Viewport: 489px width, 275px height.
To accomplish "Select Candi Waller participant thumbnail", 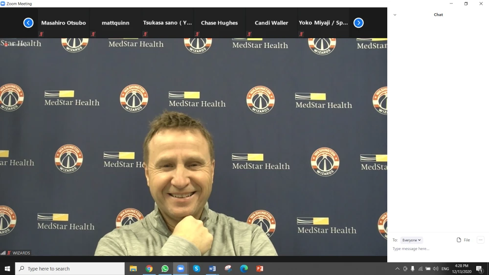I will [x=271, y=23].
